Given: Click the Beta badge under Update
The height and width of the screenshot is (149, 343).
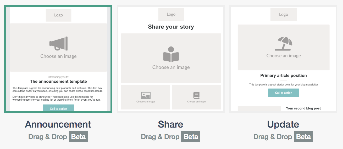Looking at the screenshot, I should pos(303,136).
